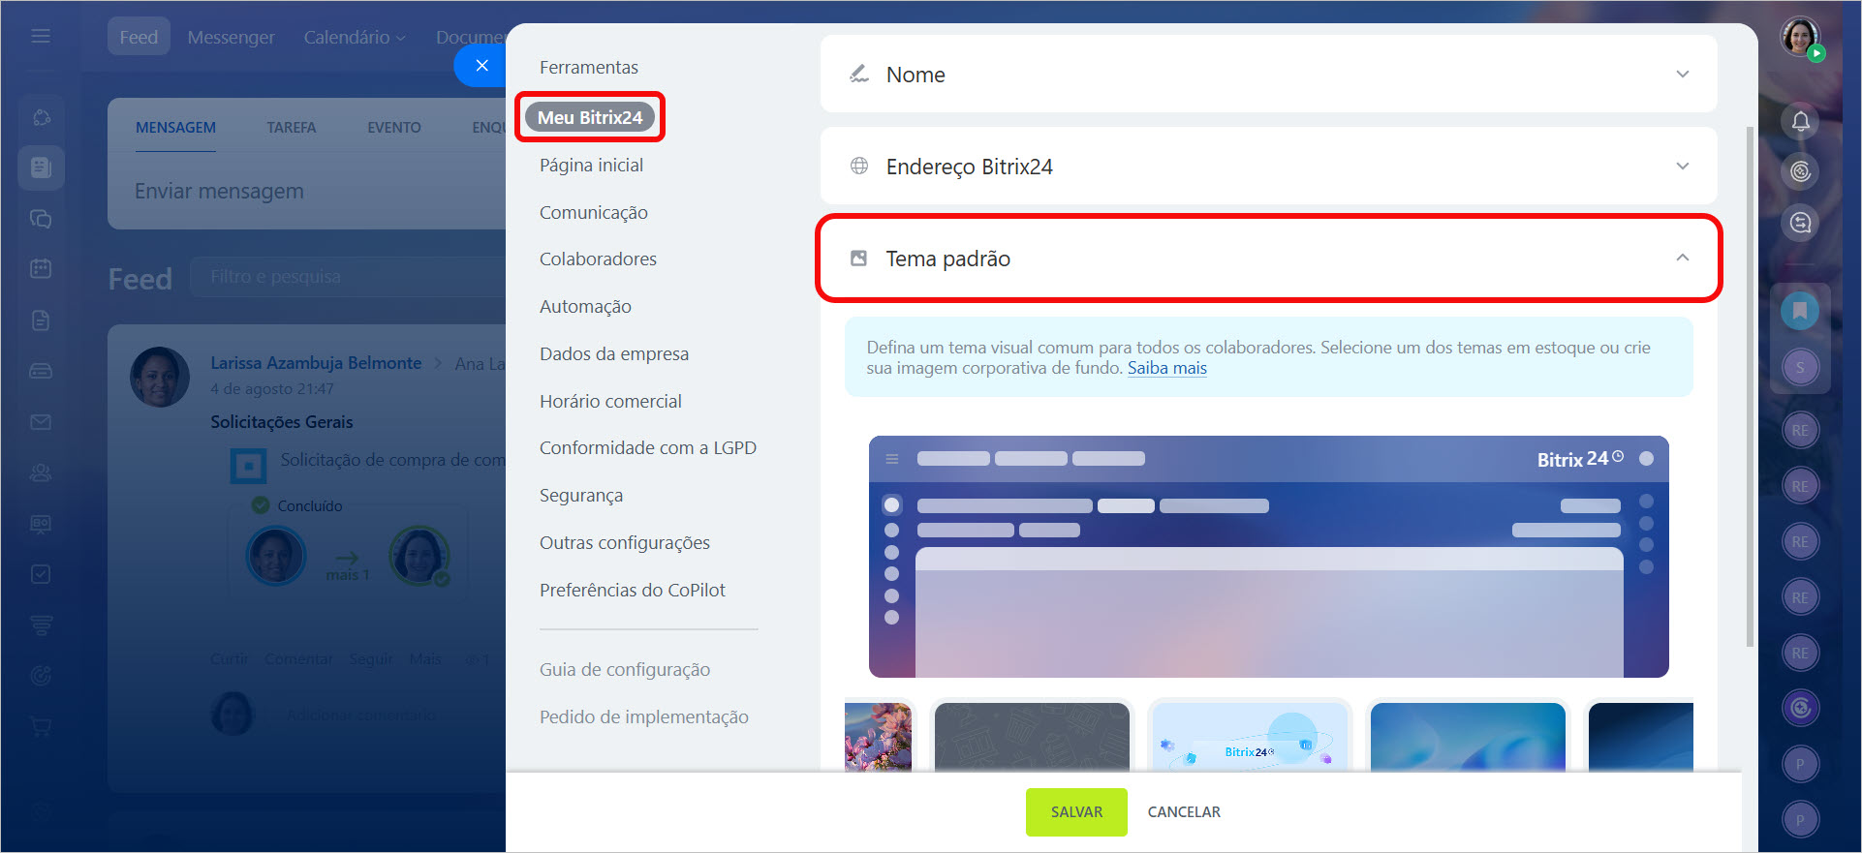The width and height of the screenshot is (1862, 853).
Task: Click the CANCELAR button
Action: pyautogui.click(x=1184, y=811)
